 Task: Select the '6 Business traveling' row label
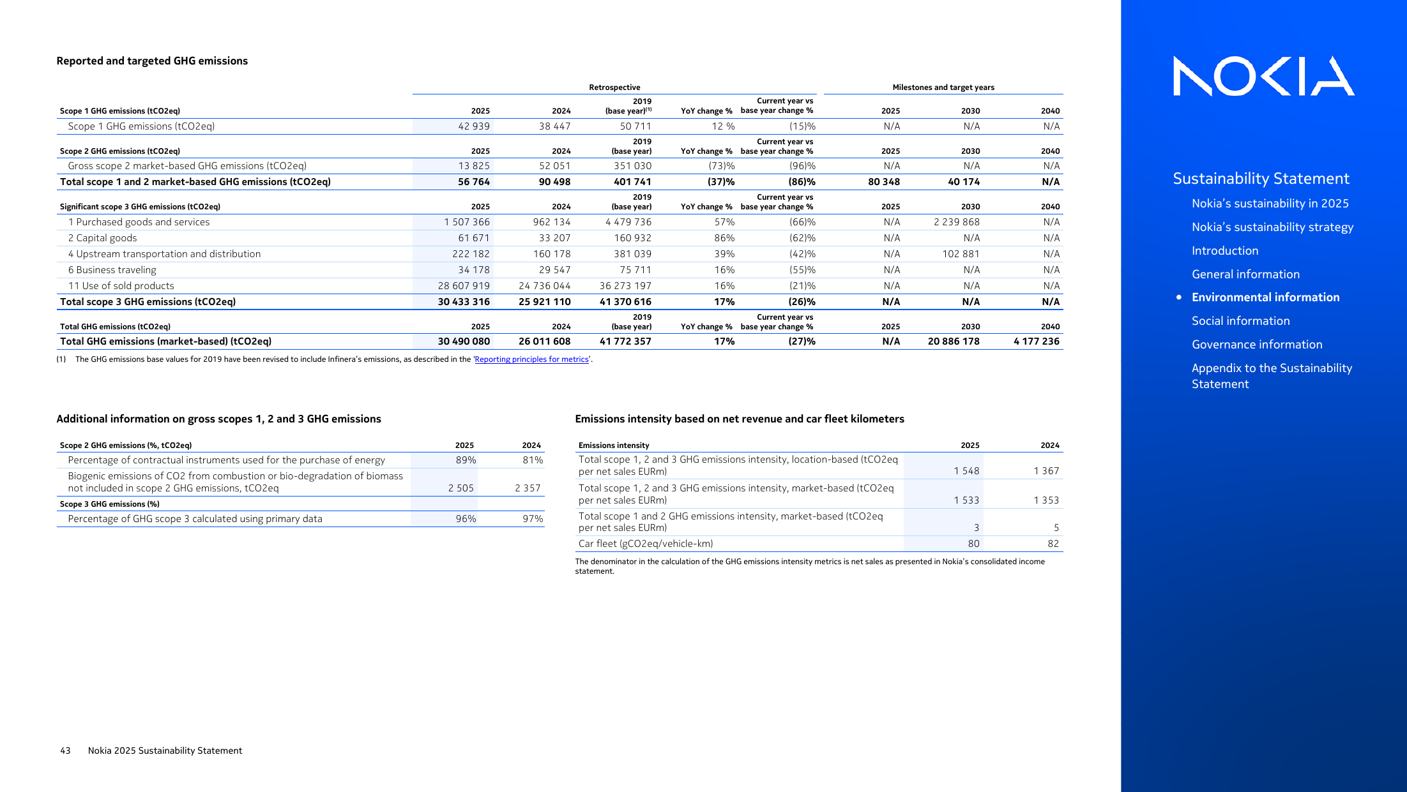coord(112,270)
